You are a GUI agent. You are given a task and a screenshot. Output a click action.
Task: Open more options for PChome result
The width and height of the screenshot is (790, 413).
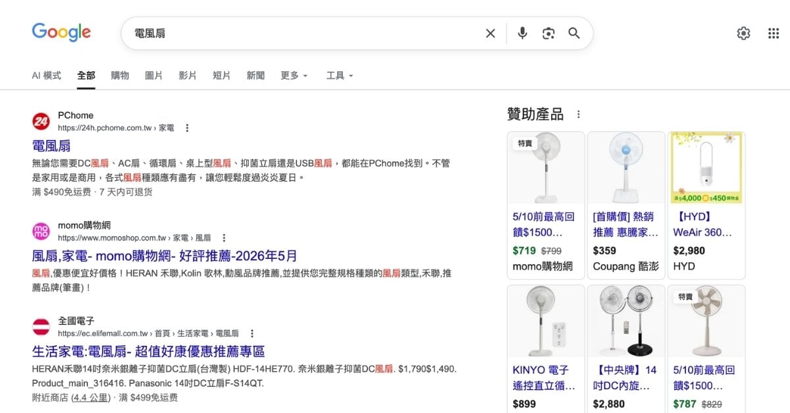[x=187, y=128]
